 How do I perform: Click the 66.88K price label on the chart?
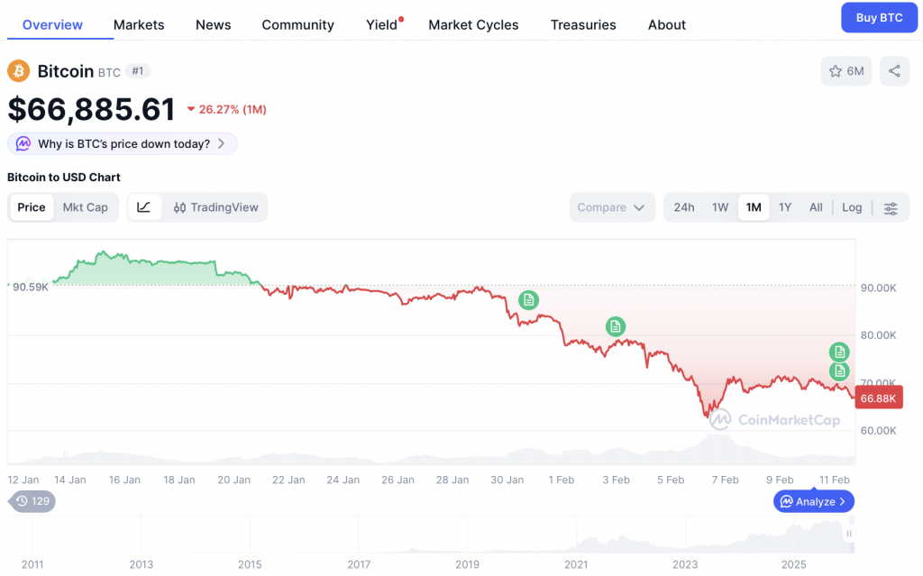pyautogui.click(x=878, y=398)
